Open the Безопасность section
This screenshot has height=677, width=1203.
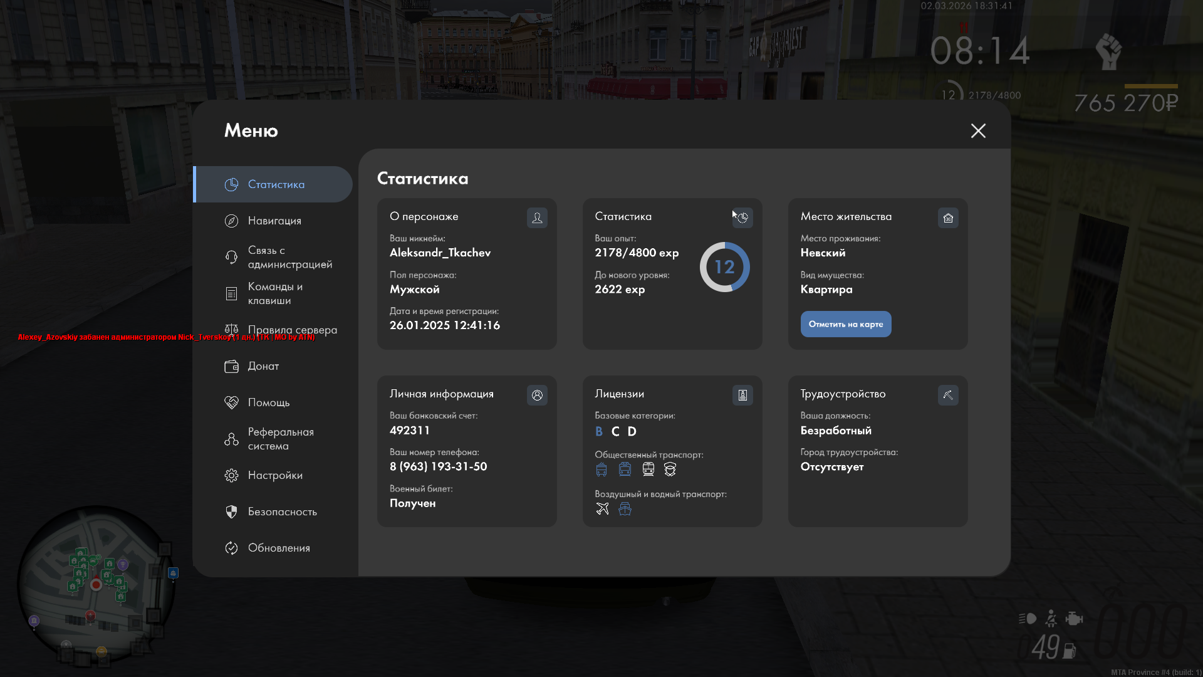click(x=282, y=512)
